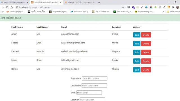Click the Rokon first name cell
This screenshot has height=101, width=180.
click(x=14, y=69)
